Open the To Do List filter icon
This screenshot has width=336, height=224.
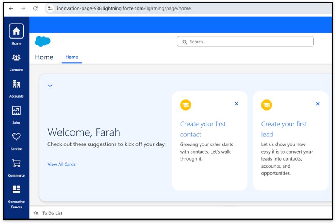click(36, 213)
